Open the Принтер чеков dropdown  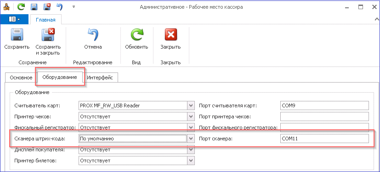click(x=191, y=117)
